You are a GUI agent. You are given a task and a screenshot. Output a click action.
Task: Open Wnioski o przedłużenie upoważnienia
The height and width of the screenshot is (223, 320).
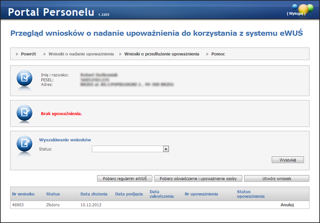[x=161, y=54]
